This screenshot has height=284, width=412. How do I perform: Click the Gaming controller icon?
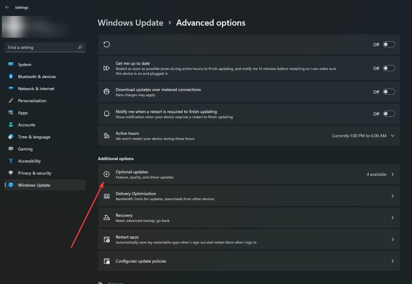(11, 149)
